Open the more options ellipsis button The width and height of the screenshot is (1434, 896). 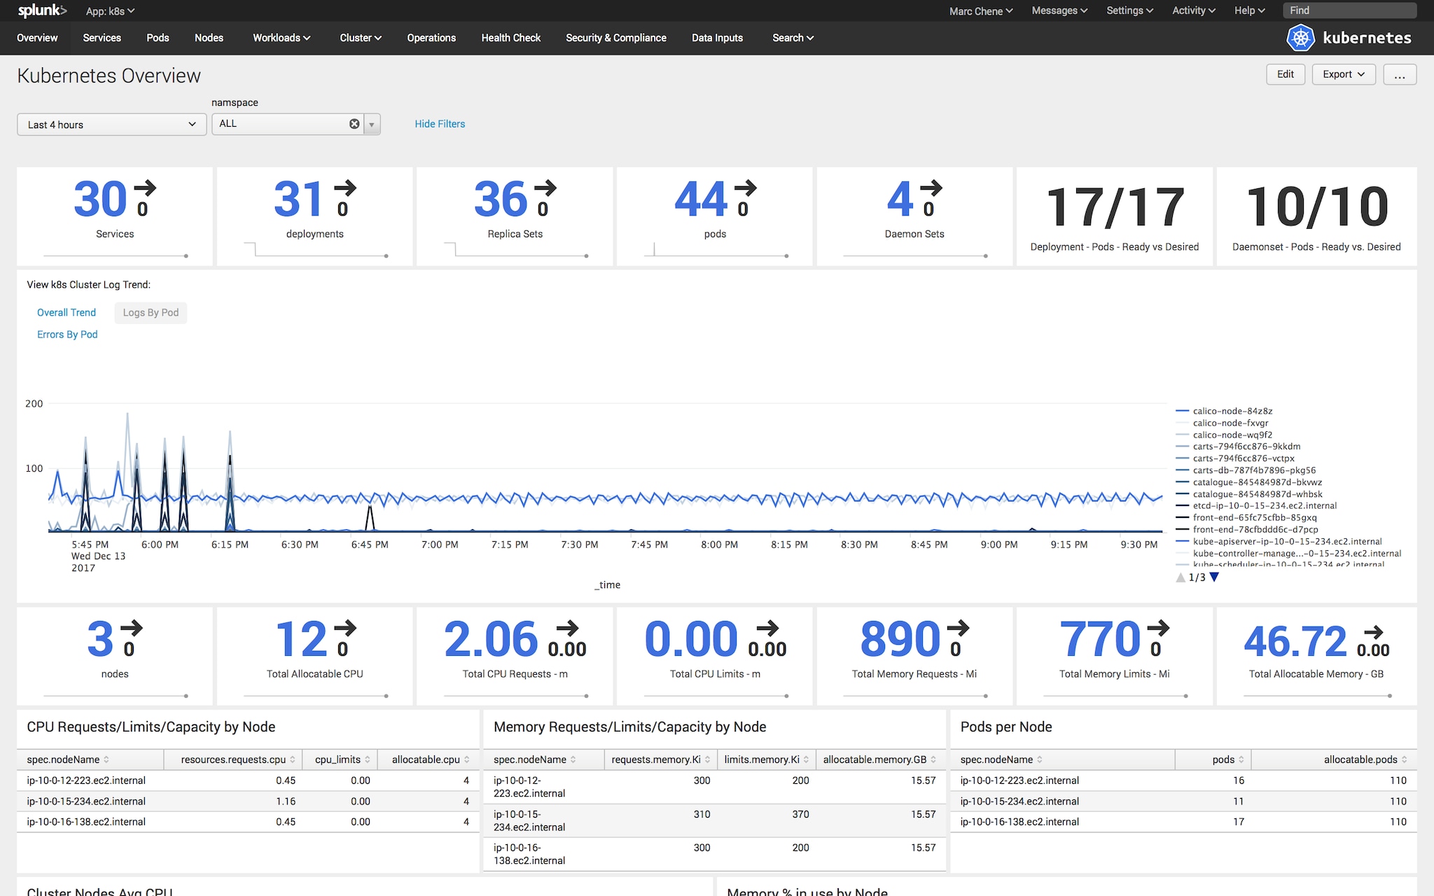1399,75
